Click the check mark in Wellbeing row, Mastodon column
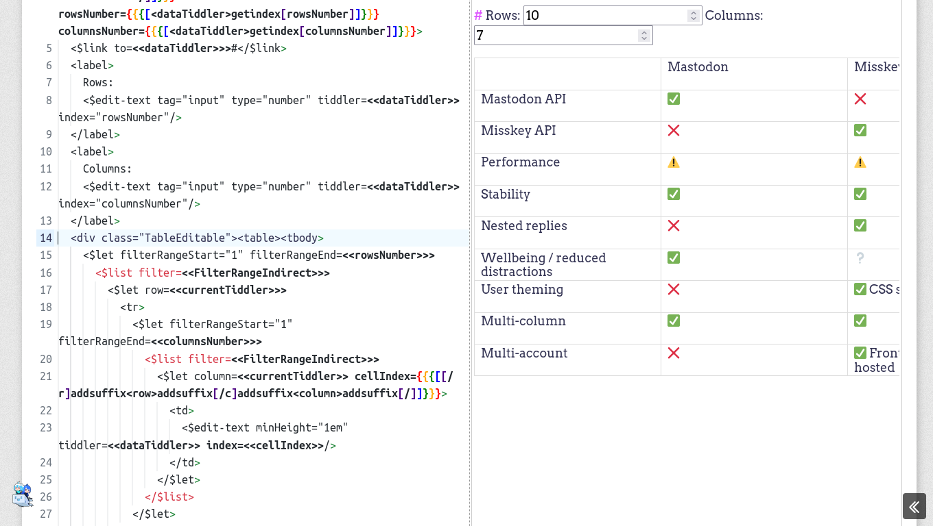 [674, 258]
